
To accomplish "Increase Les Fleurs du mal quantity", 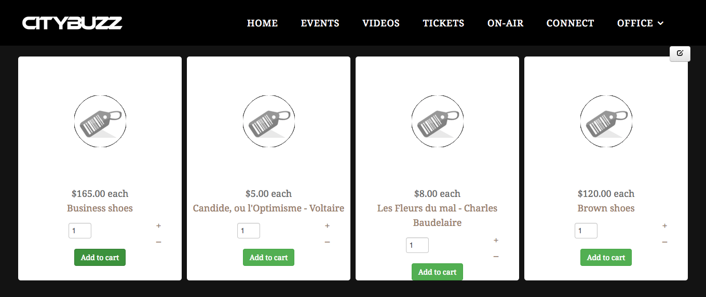I will tap(496, 241).
